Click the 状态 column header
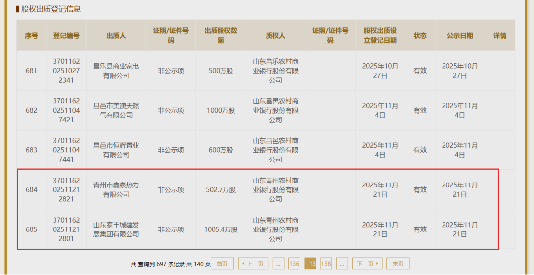Viewport: 534px width, 275px height. (x=420, y=36)
